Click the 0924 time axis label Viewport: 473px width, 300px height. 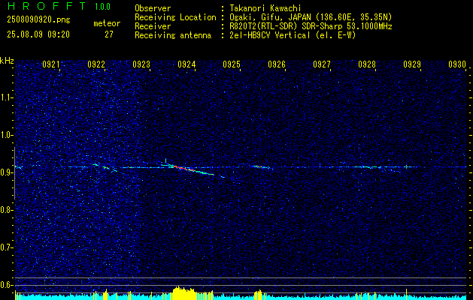tap(186, 64)
